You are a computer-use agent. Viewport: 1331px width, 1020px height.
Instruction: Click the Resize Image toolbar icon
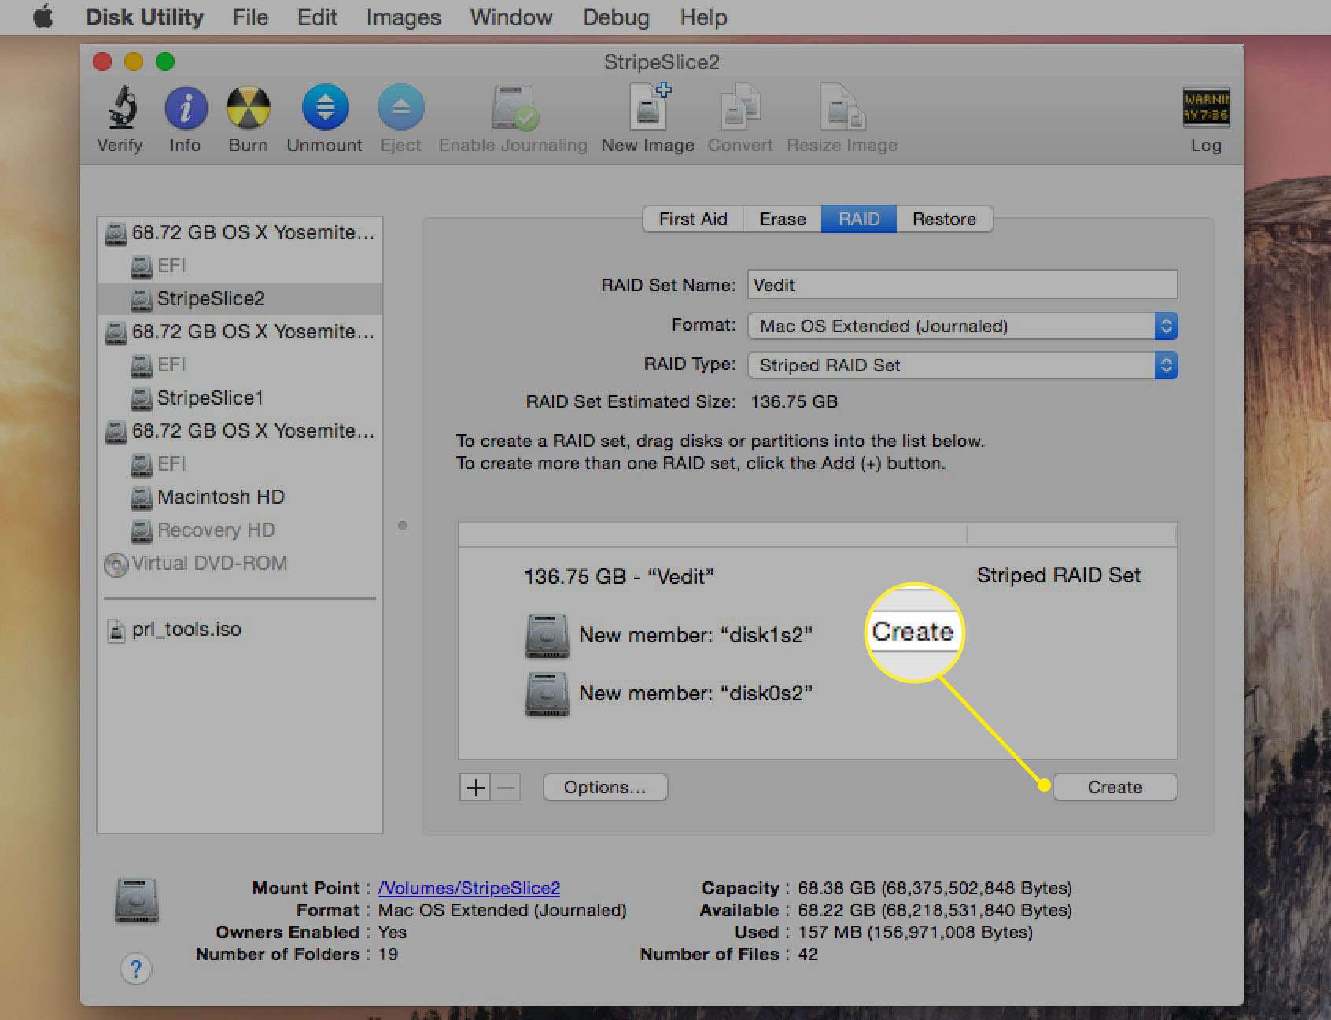pyautogui.click(x=842, y=107)
